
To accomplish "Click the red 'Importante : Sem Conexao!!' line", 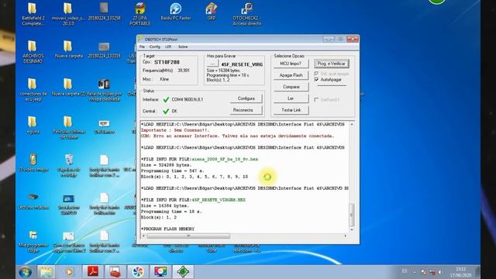I will pyautogui.click(x=175, y=130).
